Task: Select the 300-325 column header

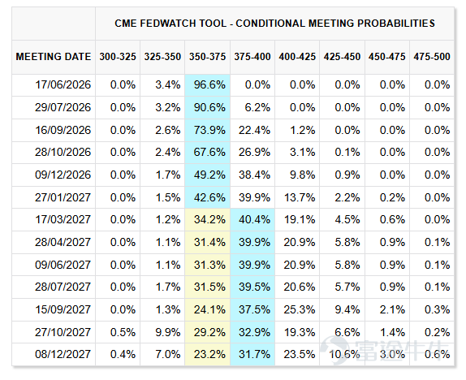Action: [x=118, y=57]
